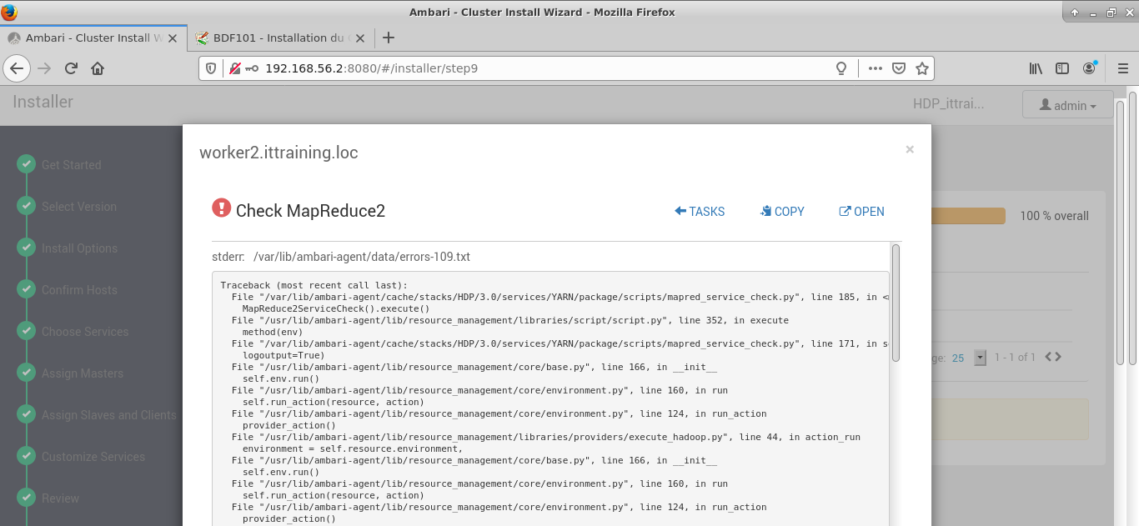Viewport: 1139px width, 526px height.
Task: Reload the current Ambari page
Action: [71, 68]
